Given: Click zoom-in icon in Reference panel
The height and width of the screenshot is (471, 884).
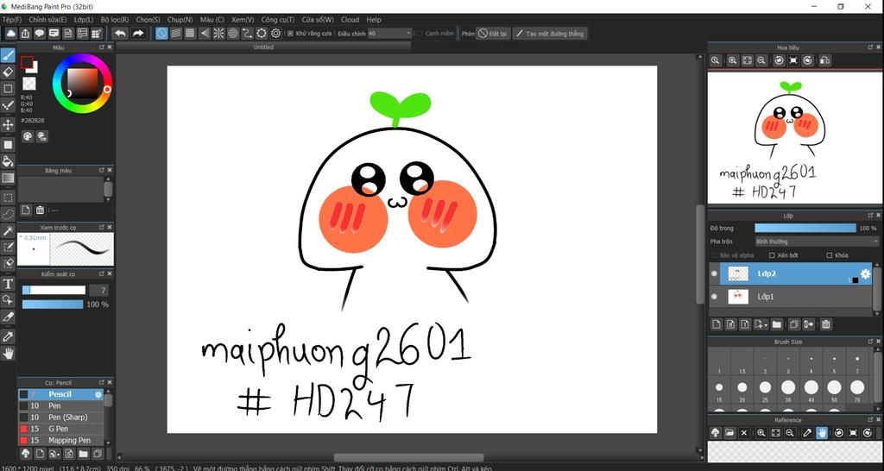Looking at the screenshot, I should pos(761,433).
